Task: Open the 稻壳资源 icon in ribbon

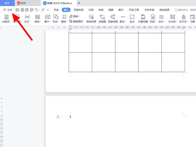Action: coord(91,18)
